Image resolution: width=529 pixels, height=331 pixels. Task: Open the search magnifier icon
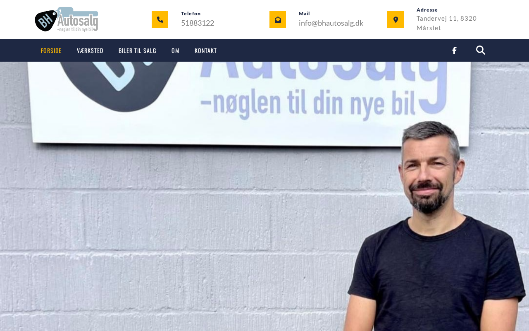481,50
